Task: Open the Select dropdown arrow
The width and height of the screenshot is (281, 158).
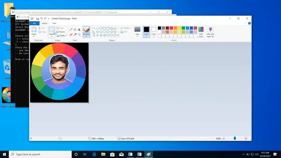Action: 52,36
